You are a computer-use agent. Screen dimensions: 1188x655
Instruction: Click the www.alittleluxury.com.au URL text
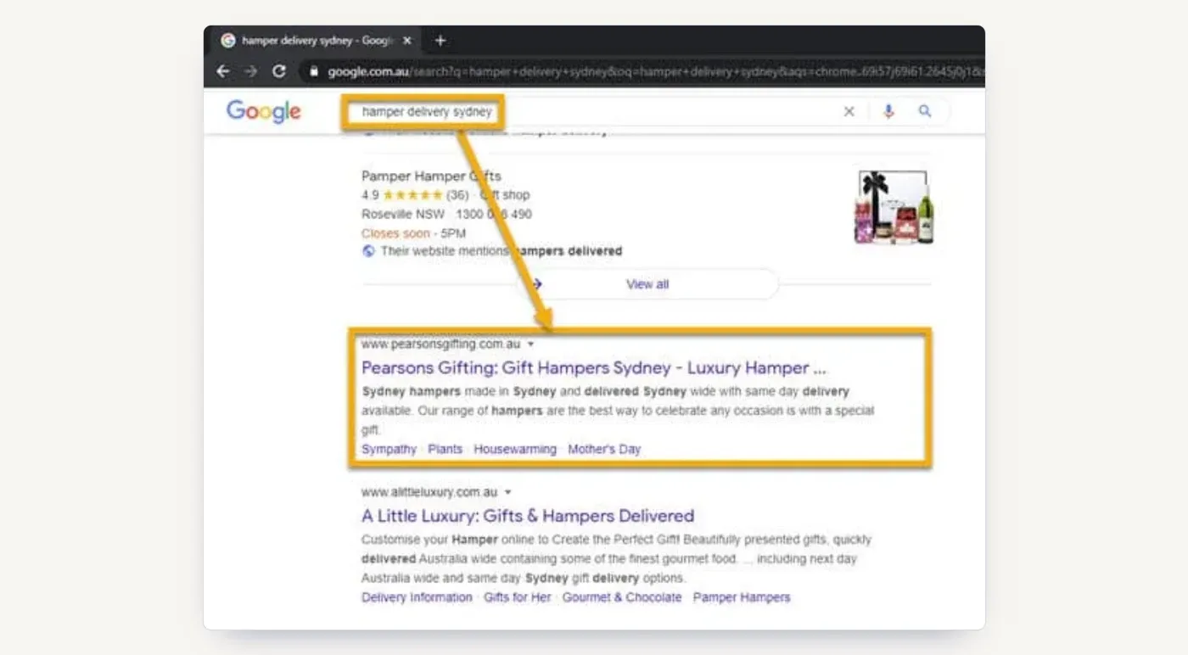click(429, 492)
